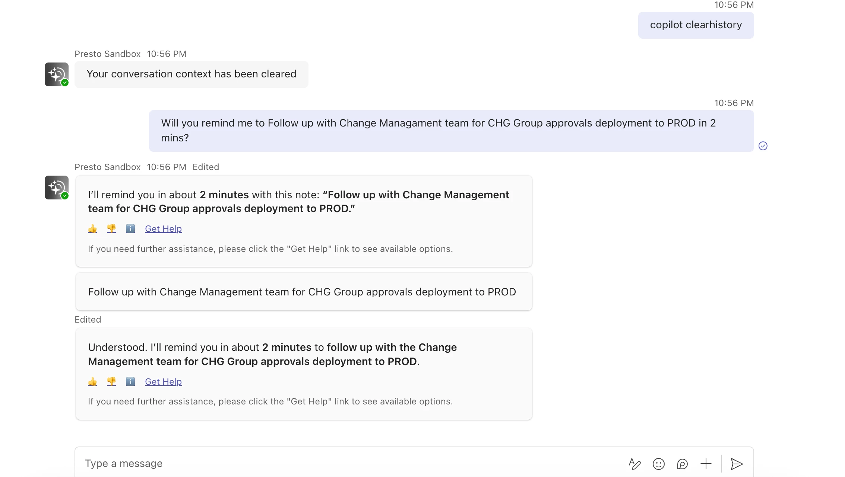845x477 pixels.
Task: Focus the 'Type a message' input field
Action: click(335, 464)
